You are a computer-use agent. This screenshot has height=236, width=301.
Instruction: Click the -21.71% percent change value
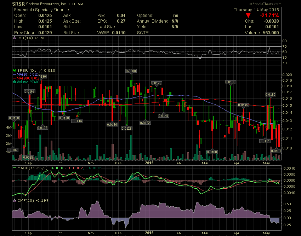[269, 16]
